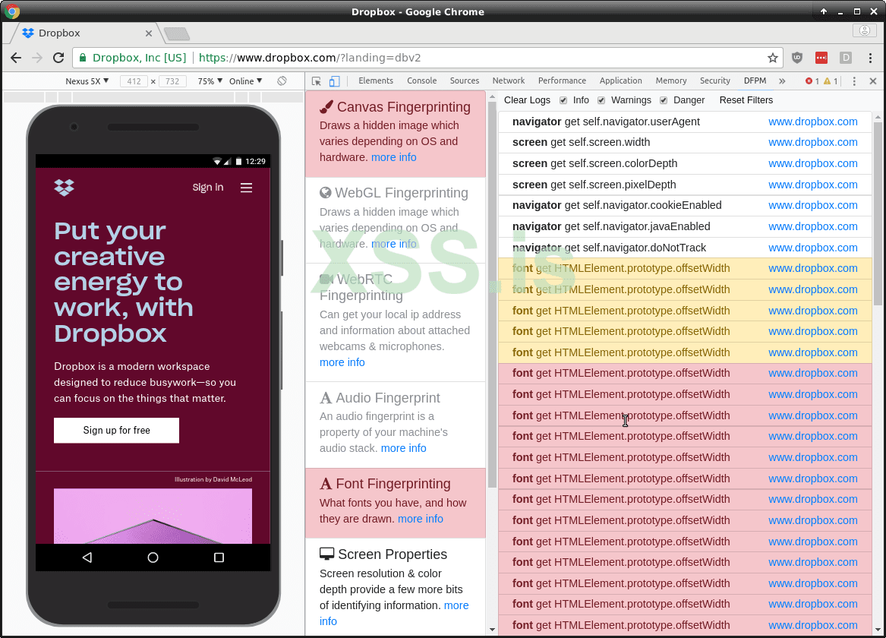Switch to the Network tab

[x=509, y=81]
